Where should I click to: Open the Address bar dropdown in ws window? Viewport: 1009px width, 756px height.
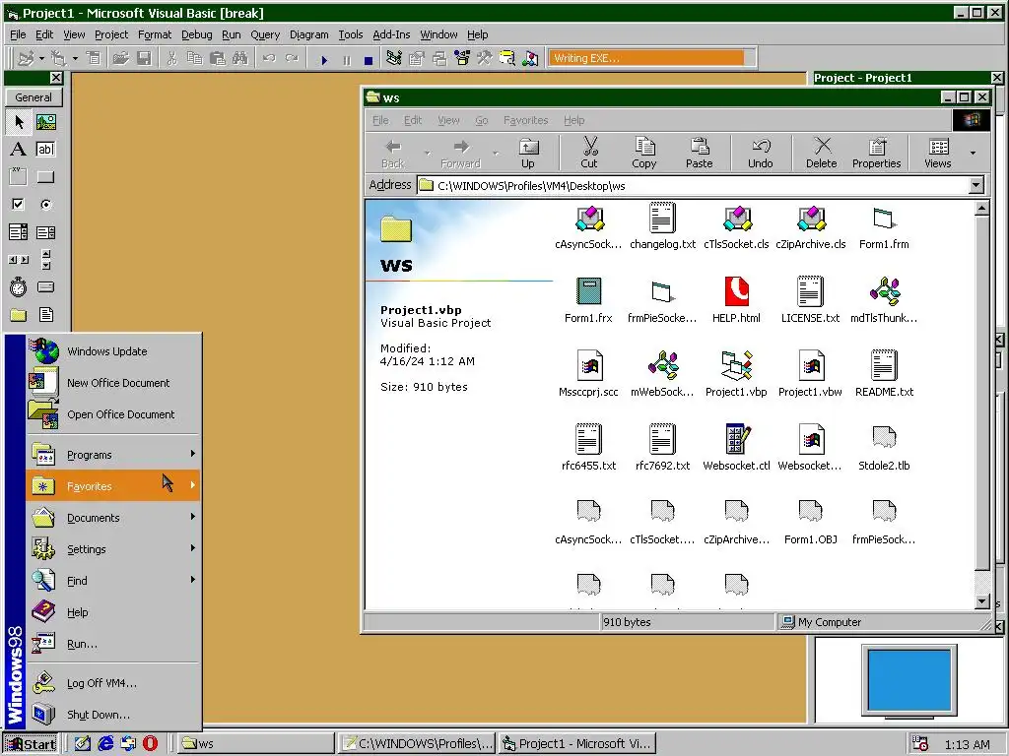tap(975, 186)
